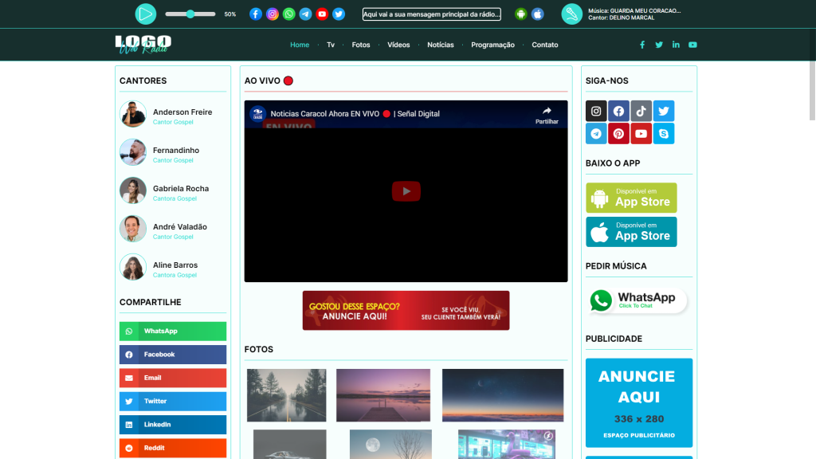Viewport: 816px width, 459px height.
Task: Click the Android app icon in top bar
Action: click(x=521, y=14)
